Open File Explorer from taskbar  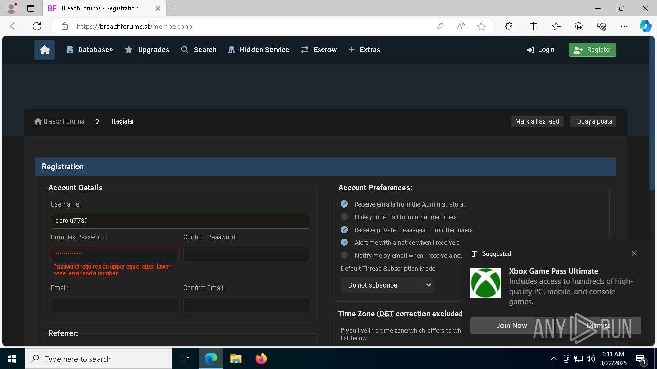(236, 359)
